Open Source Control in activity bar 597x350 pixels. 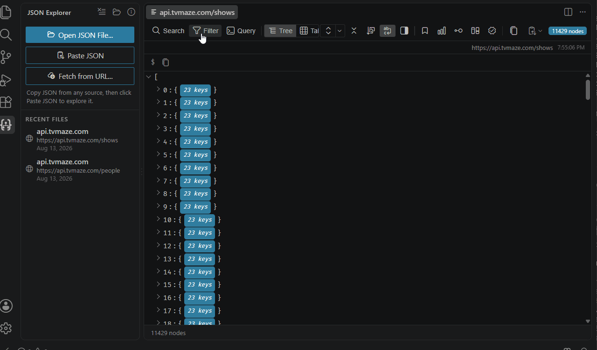[6, 57]
